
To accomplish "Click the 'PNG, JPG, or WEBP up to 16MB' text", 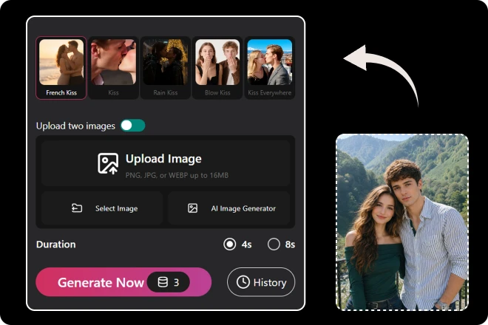I will click(x=177, y=175).
